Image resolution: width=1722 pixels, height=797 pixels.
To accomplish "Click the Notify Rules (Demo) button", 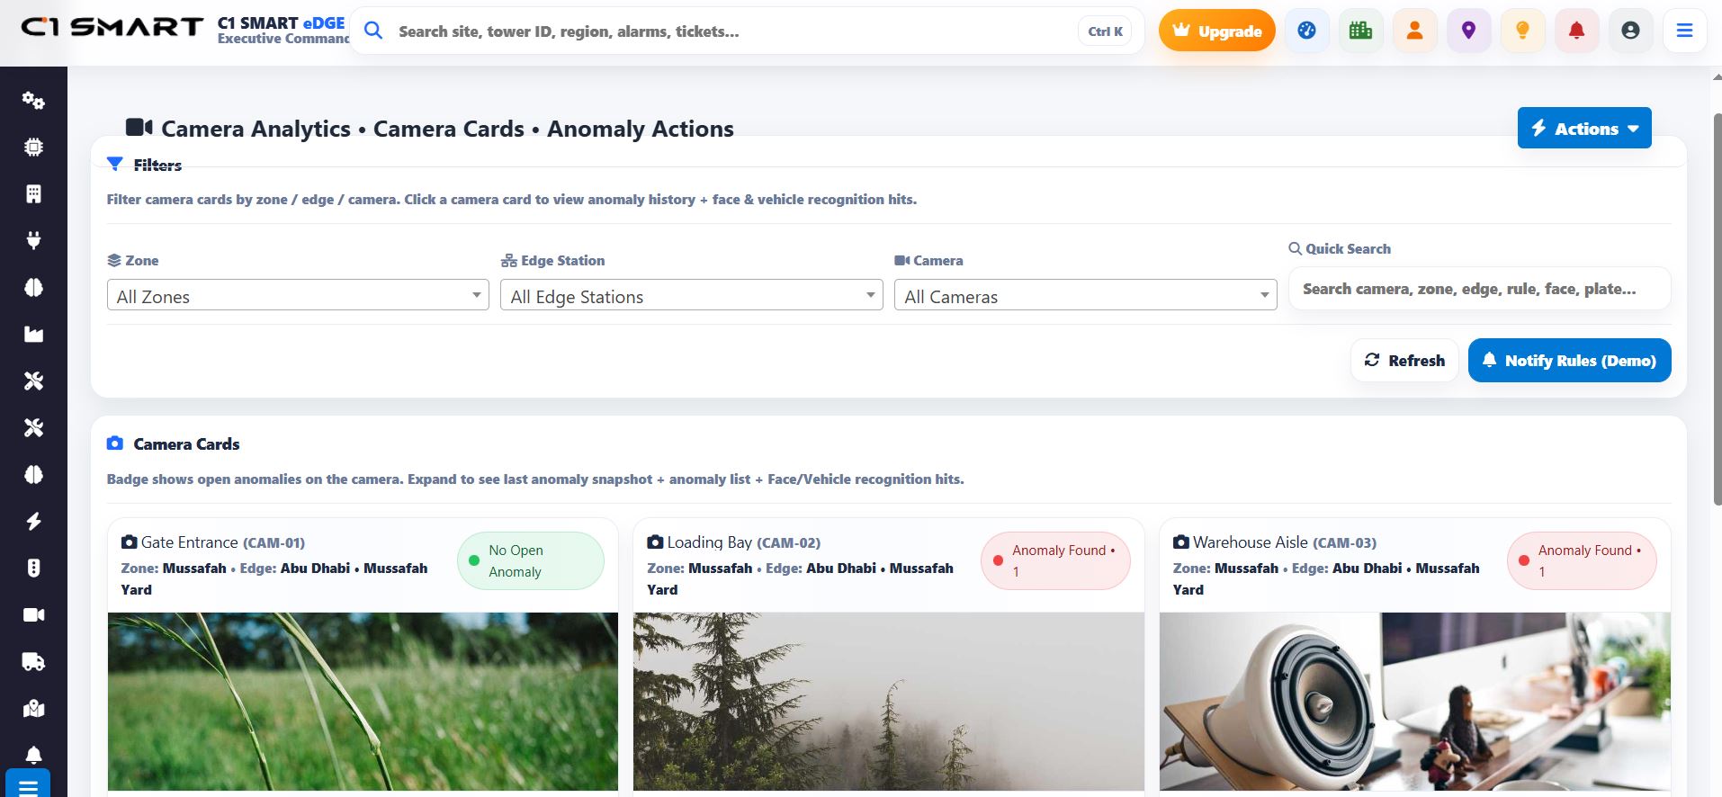I will click(x=1569, y=361).
